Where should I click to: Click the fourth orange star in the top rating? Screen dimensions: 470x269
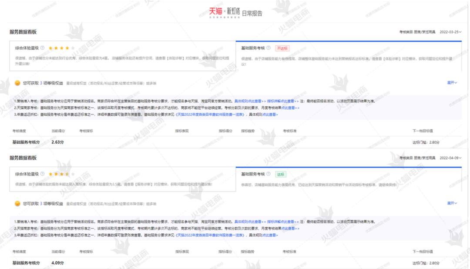point(67,47)
